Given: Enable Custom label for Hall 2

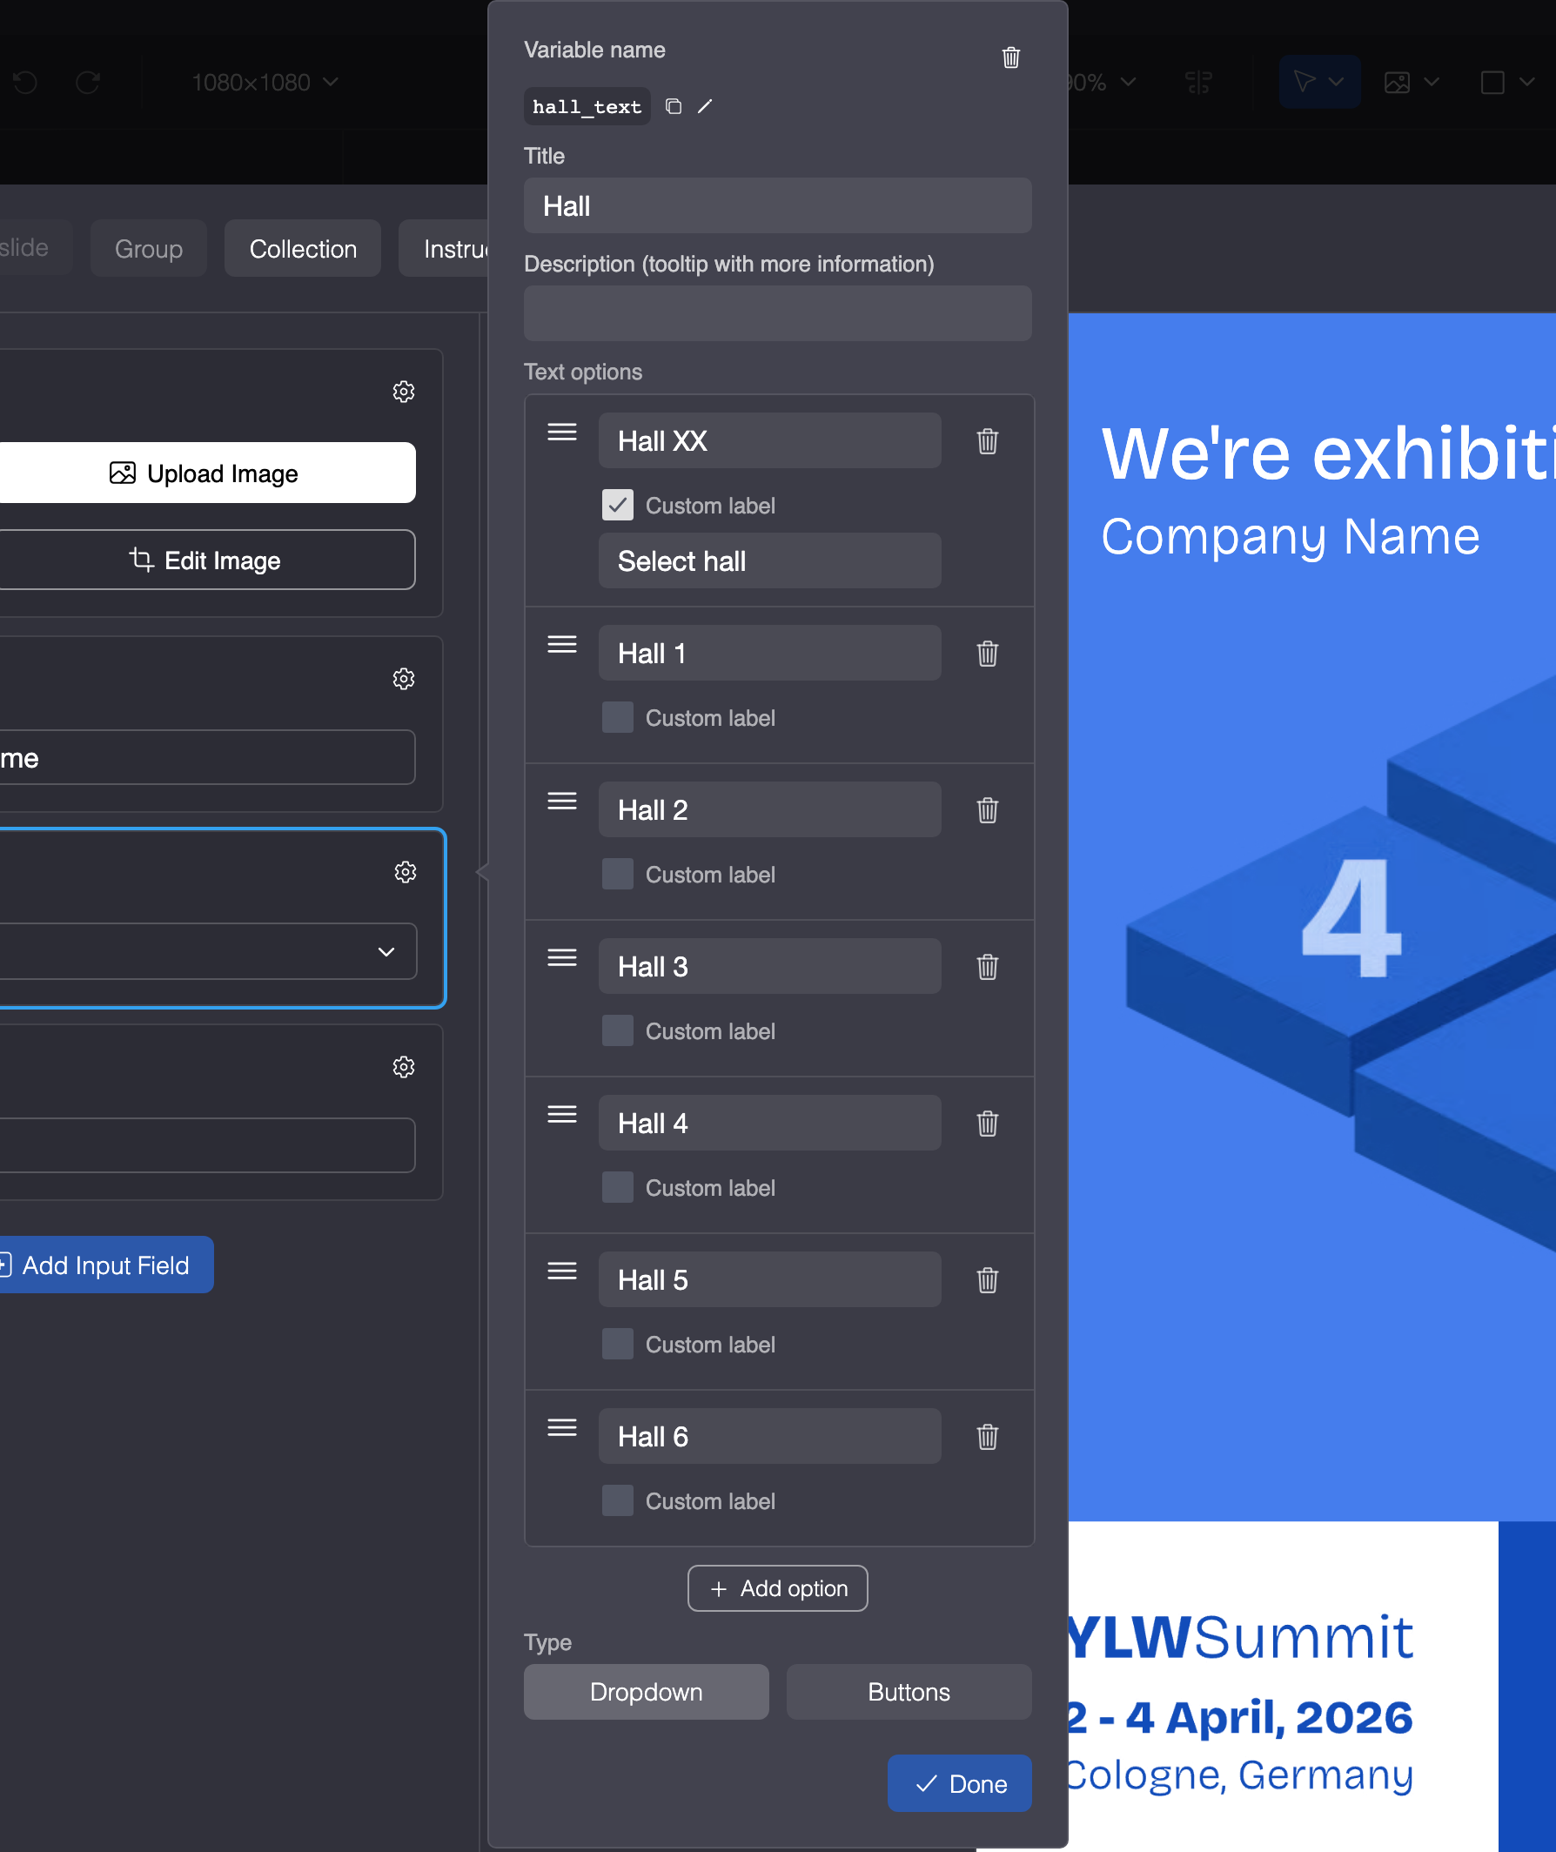Looking at the screenshot, I should click(618, 874).
